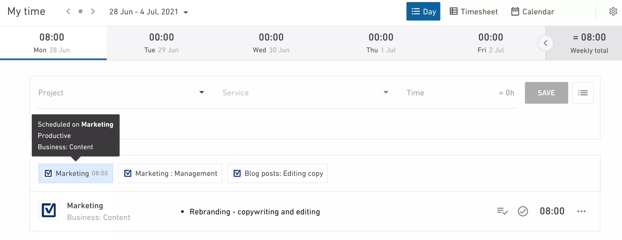The width and height of the screenshot is (622, 240).
Task: Click the grayed SAVE button
Action: click(546, 93)
